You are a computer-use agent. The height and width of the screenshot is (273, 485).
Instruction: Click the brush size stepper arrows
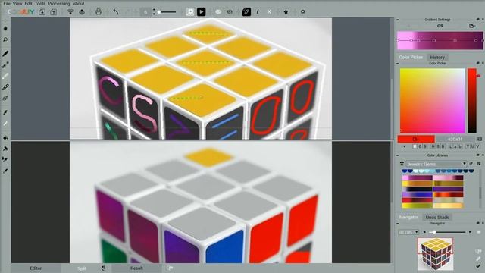[154, 12]
